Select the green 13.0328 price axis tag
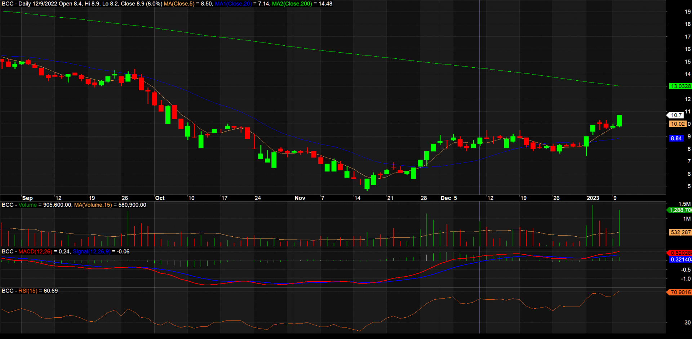Image resolution: width=692 pixels, height=339 pixels. tap(680, 86)
